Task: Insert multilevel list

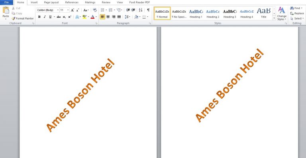Action: 119,10
